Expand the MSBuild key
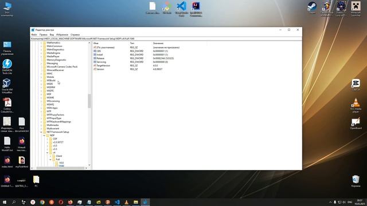The height and width of the screenshot is (206, 367). coord(41,80)
